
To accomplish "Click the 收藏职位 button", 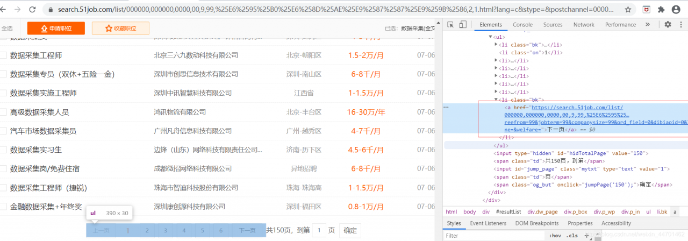I will [x=120, y=29].
